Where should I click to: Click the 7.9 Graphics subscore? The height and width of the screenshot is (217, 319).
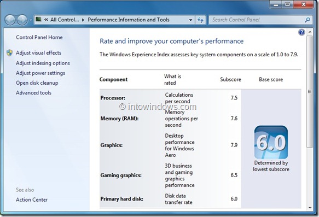coord(234,145)
